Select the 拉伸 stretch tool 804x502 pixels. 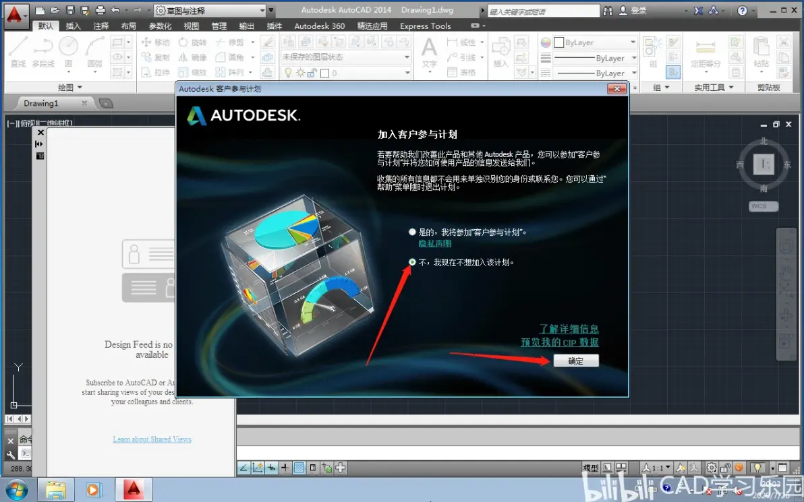click(x=155, y=72)
